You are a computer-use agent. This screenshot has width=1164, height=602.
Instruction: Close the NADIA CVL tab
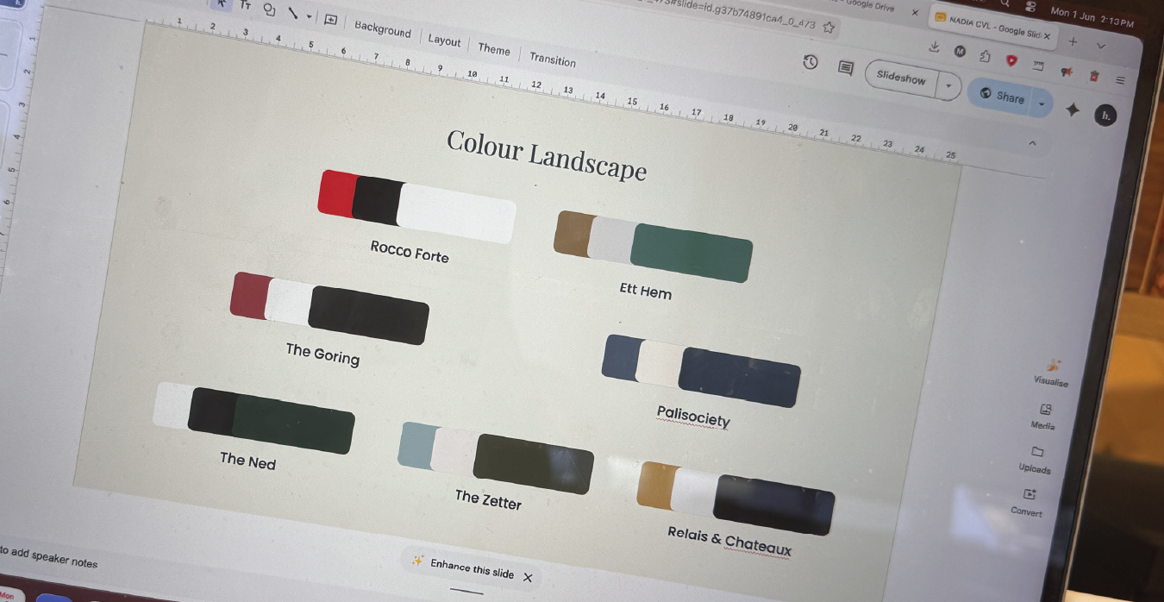(1048, 35)
